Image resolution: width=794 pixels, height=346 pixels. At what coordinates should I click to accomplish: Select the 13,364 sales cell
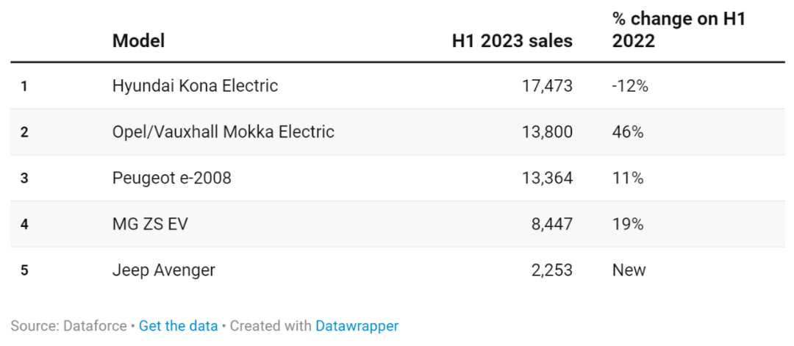tap(547, 178)
